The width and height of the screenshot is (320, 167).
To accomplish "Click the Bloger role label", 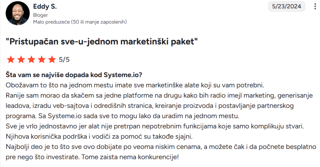I will pos(40,15).
